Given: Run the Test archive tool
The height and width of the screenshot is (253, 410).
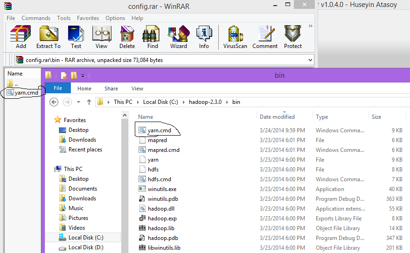Looking at the screenshot, I should 76,37.
